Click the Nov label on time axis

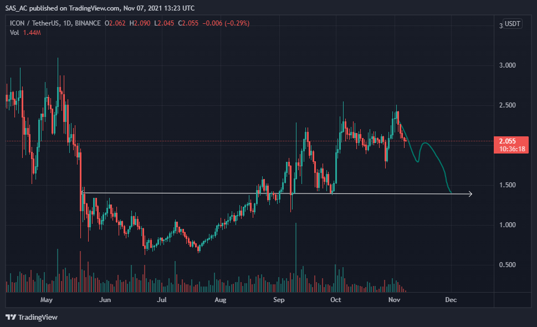pyautogui.click(x=394, y=300)
